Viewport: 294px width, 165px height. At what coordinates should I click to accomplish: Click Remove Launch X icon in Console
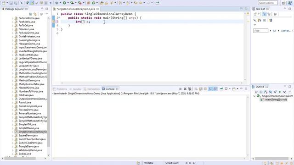pos(185,89)
